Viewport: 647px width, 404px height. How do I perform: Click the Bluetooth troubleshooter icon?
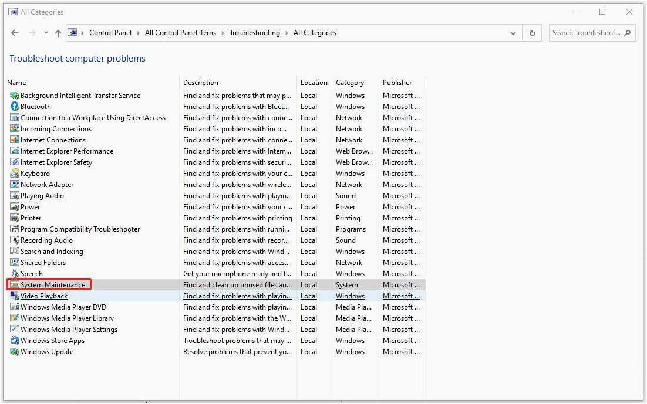(x=15, y=106)
